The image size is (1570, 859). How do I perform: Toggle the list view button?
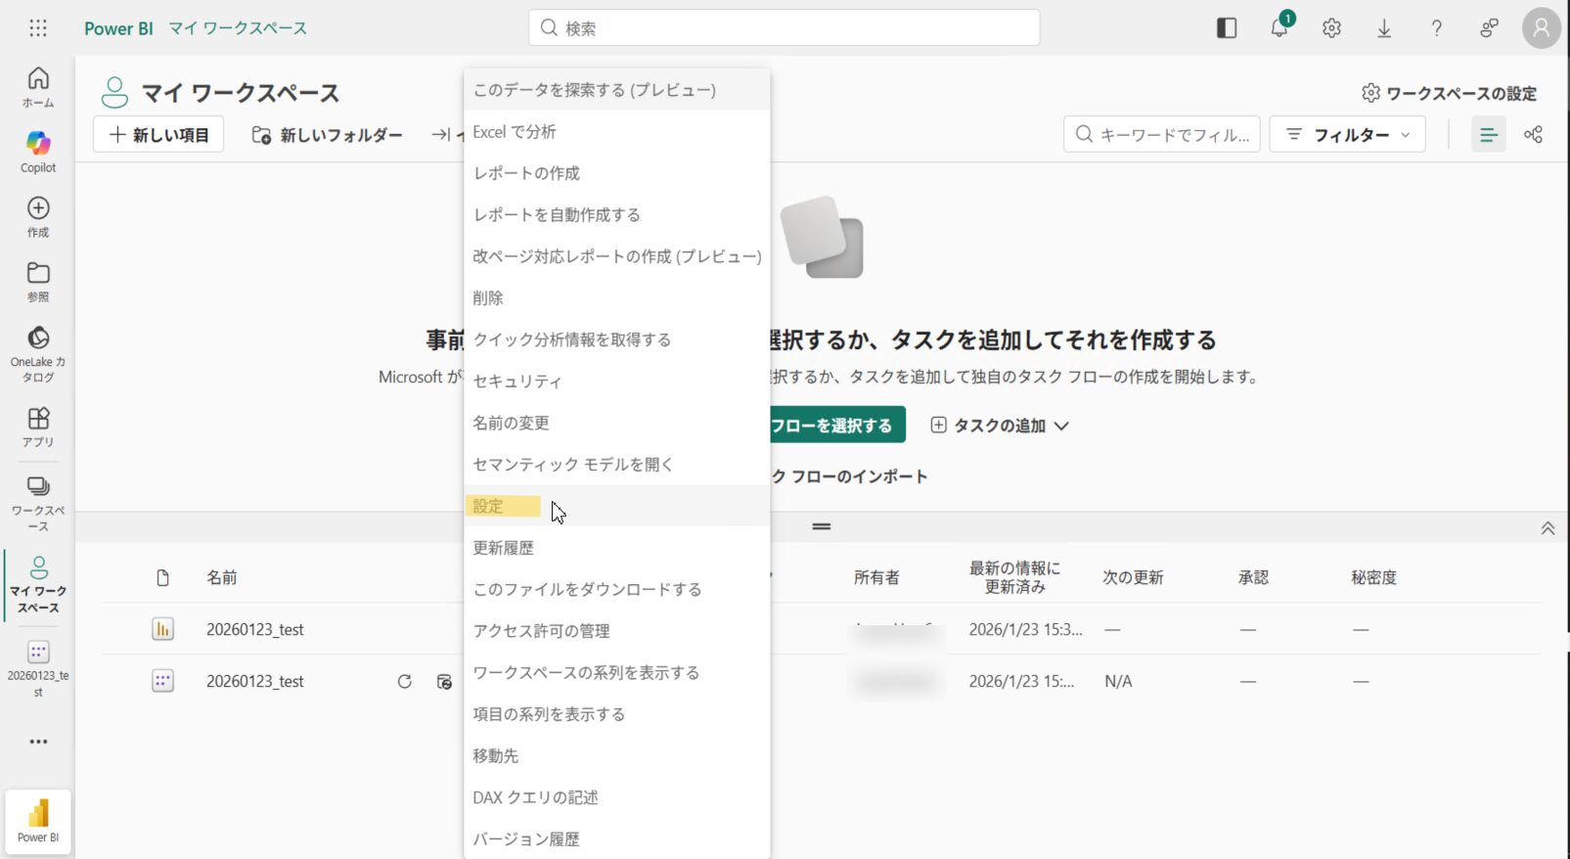(1488, 135)
